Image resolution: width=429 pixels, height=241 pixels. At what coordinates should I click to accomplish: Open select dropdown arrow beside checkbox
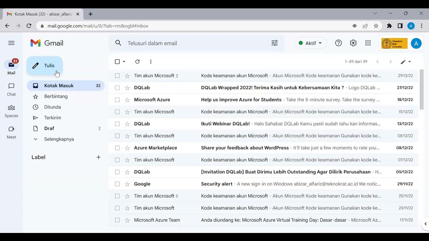(x=124, y=62)
